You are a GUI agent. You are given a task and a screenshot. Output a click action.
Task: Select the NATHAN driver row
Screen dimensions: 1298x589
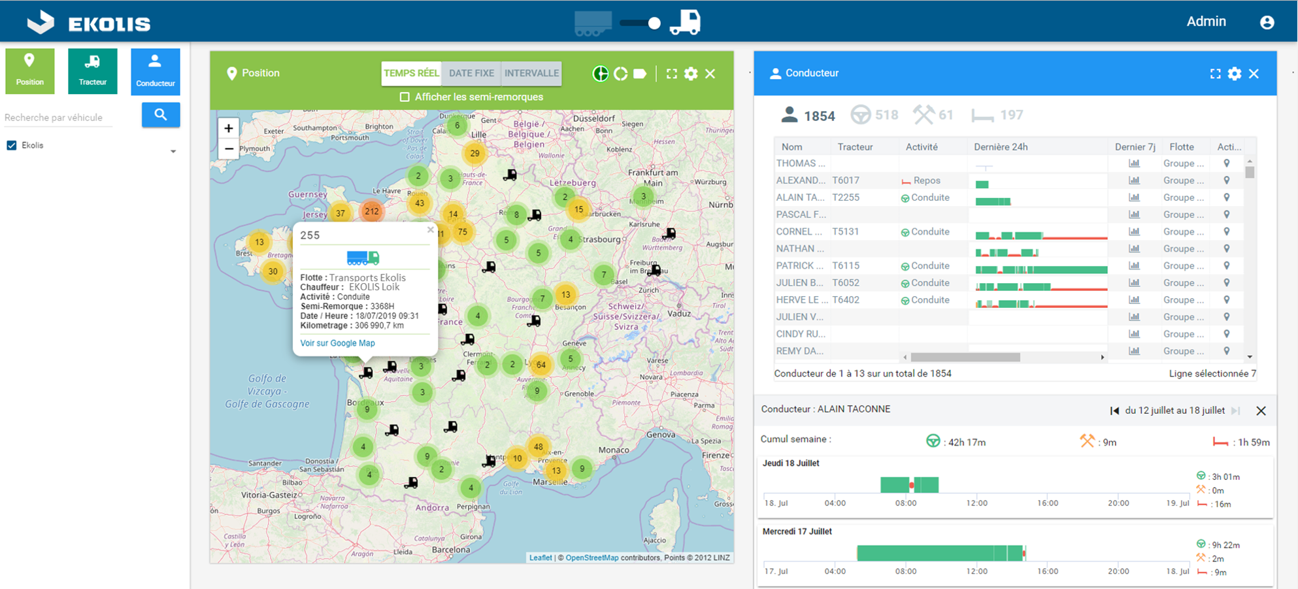1009,249
